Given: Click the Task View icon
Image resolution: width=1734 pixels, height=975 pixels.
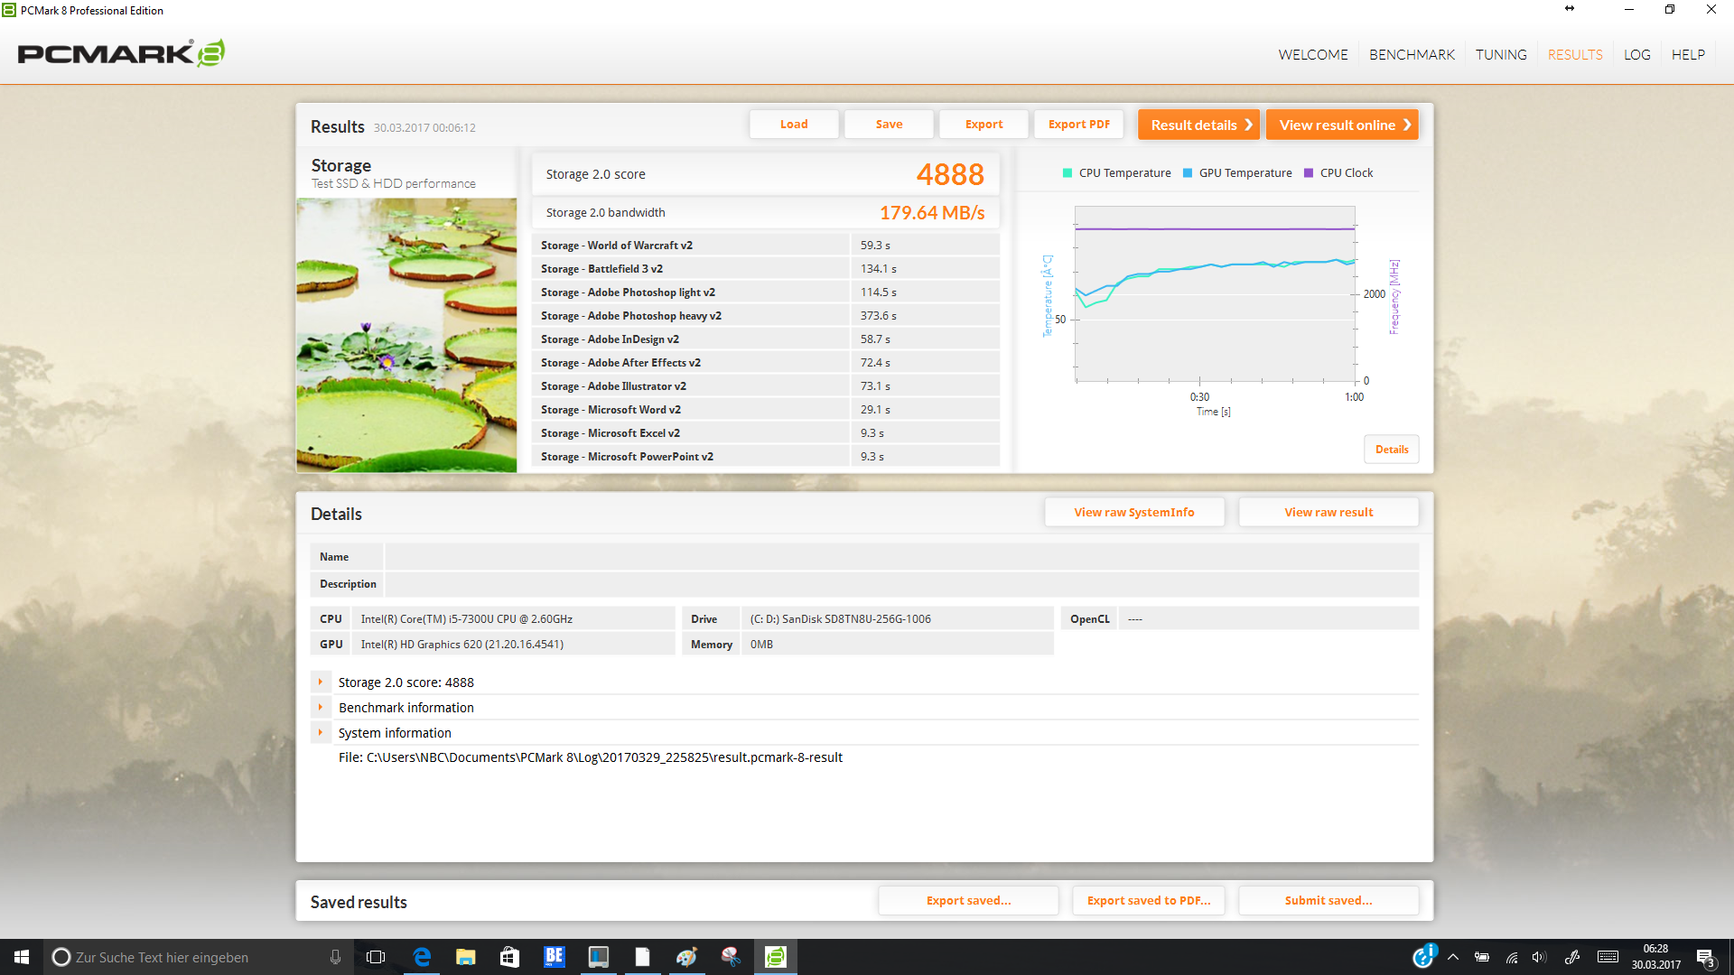Looking at the screenshot, I should coord(376,957).
